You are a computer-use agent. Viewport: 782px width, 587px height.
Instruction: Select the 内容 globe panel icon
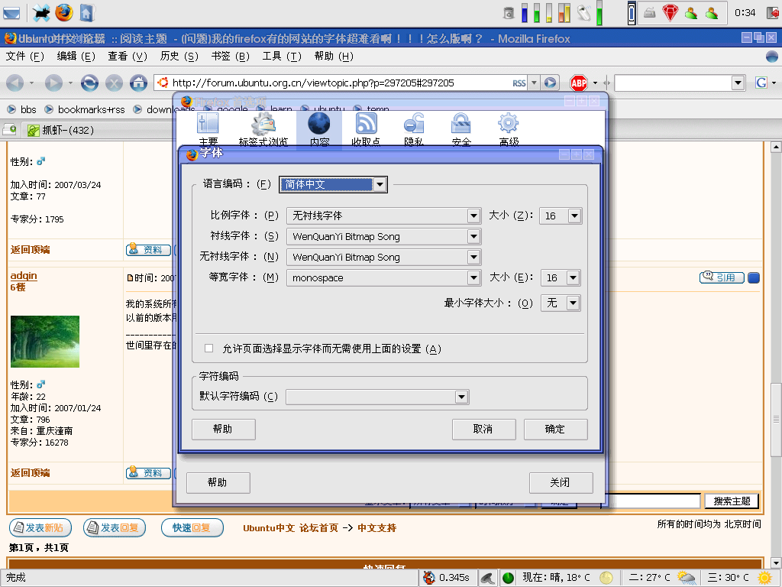[x=319, y=128]
